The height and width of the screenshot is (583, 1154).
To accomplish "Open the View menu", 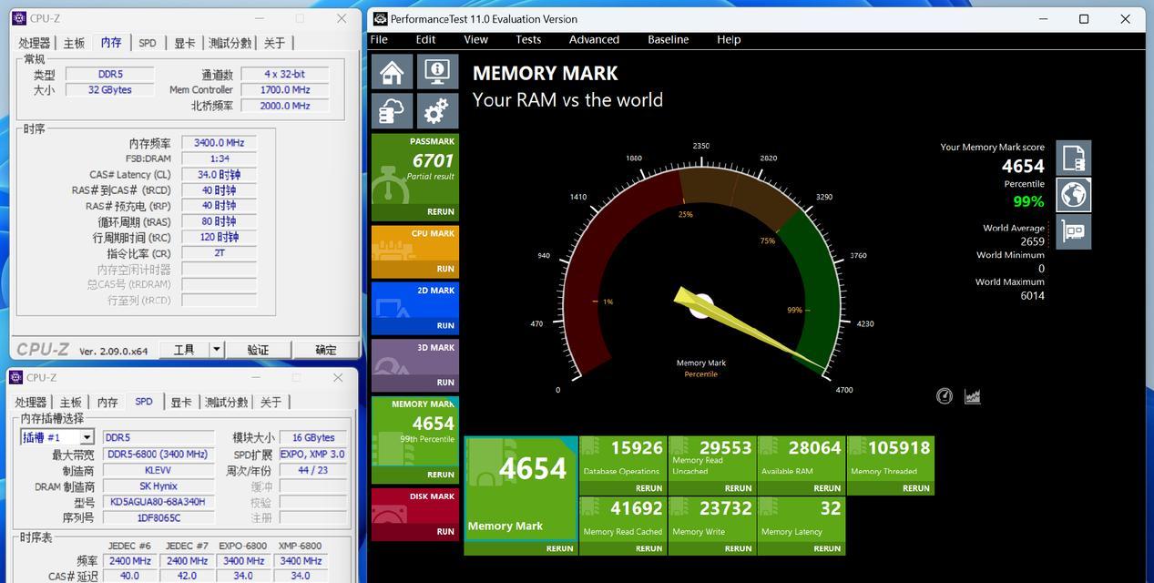I will tap(475, 39).
